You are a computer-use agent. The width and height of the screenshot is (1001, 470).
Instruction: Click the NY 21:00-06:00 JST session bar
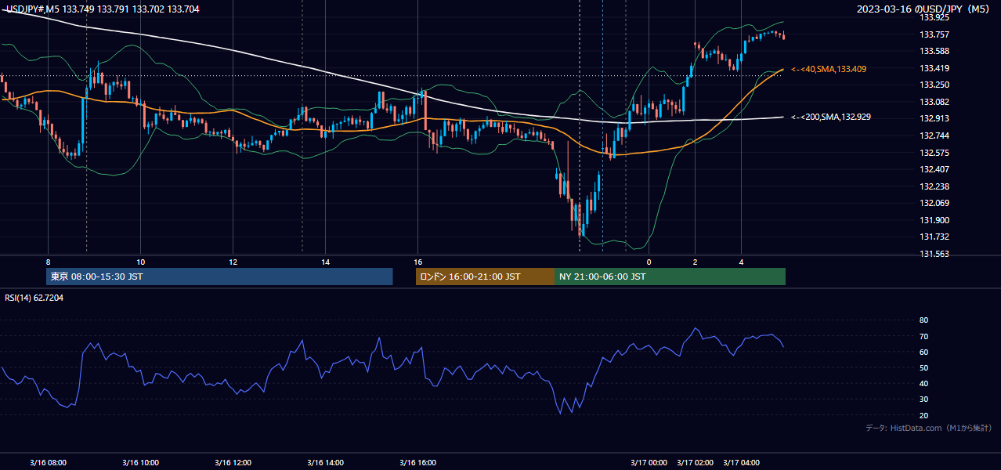pyautogui.click(x=670, y=277)
